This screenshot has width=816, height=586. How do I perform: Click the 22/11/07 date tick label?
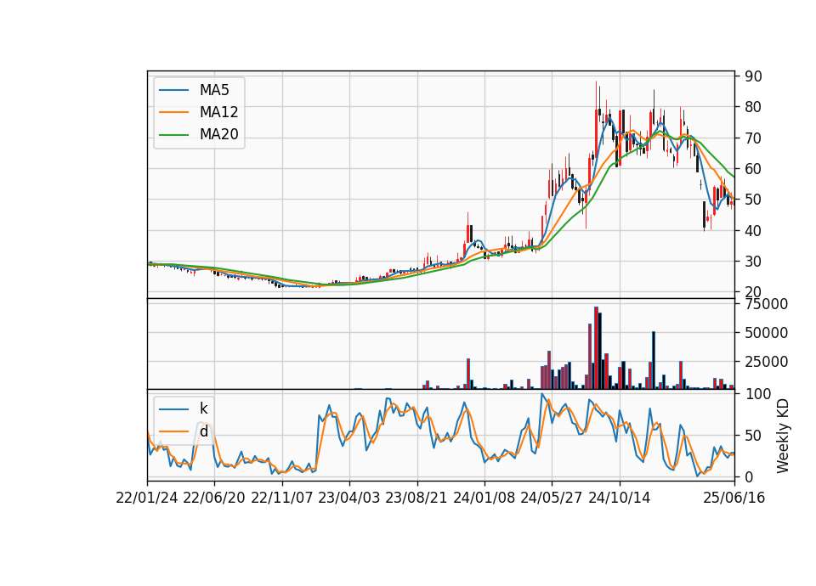click(x=281, y=499)
